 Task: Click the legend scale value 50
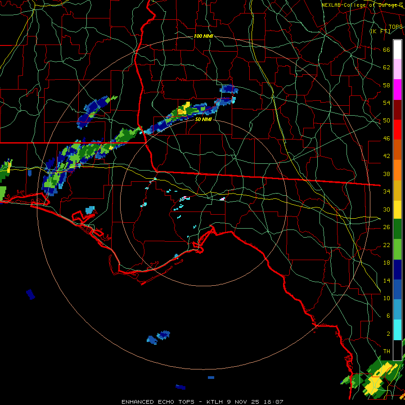[387, 121]
